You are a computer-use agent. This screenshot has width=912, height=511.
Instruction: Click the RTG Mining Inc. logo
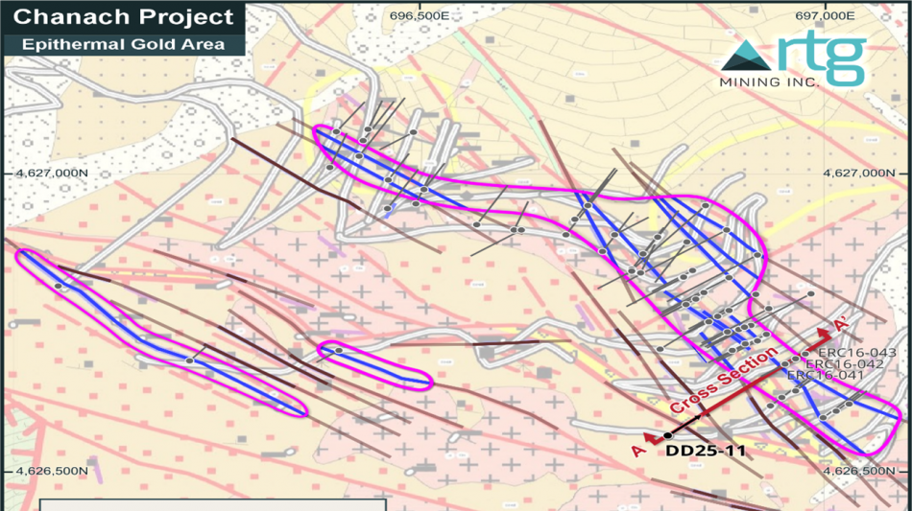pyautogui.click(x=793, y=61)
